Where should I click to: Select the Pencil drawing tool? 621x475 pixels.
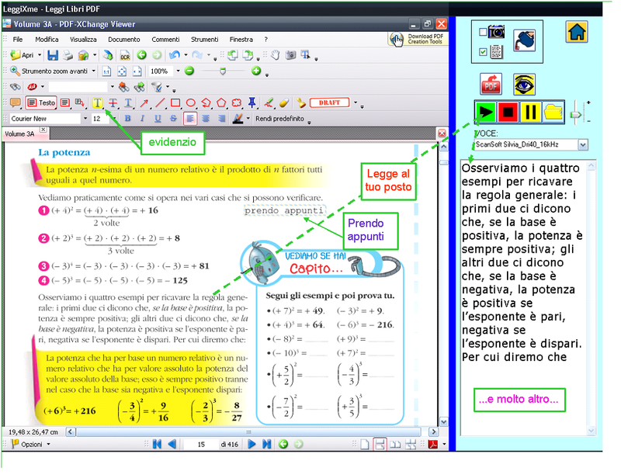click(x=269, y=103)
